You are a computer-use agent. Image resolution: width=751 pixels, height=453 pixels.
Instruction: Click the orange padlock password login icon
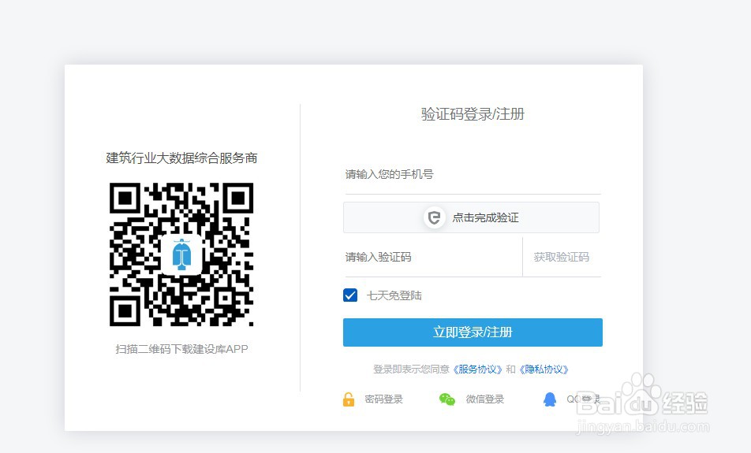click(349, 399)
